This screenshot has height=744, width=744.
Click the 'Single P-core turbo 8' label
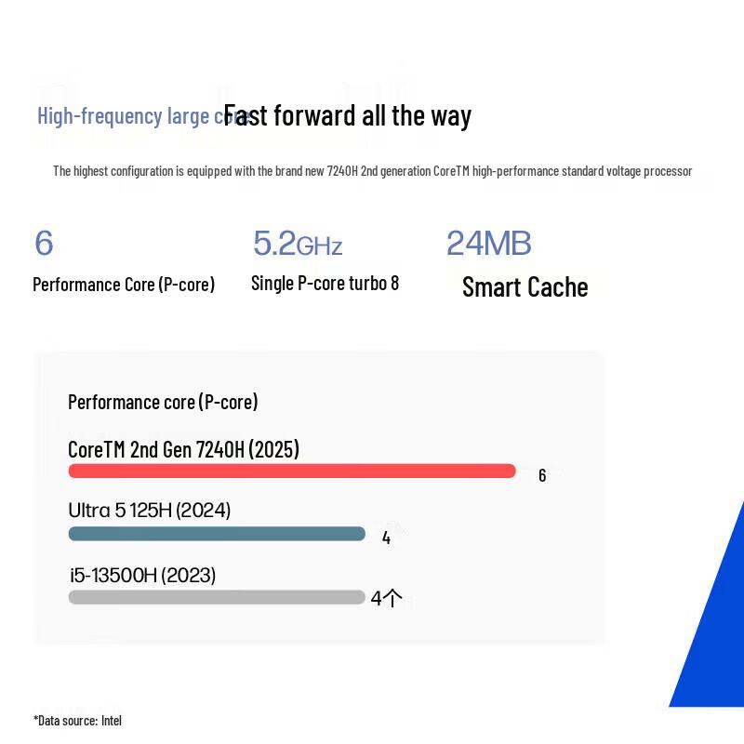pyautogui.click(x=325, y=284)
